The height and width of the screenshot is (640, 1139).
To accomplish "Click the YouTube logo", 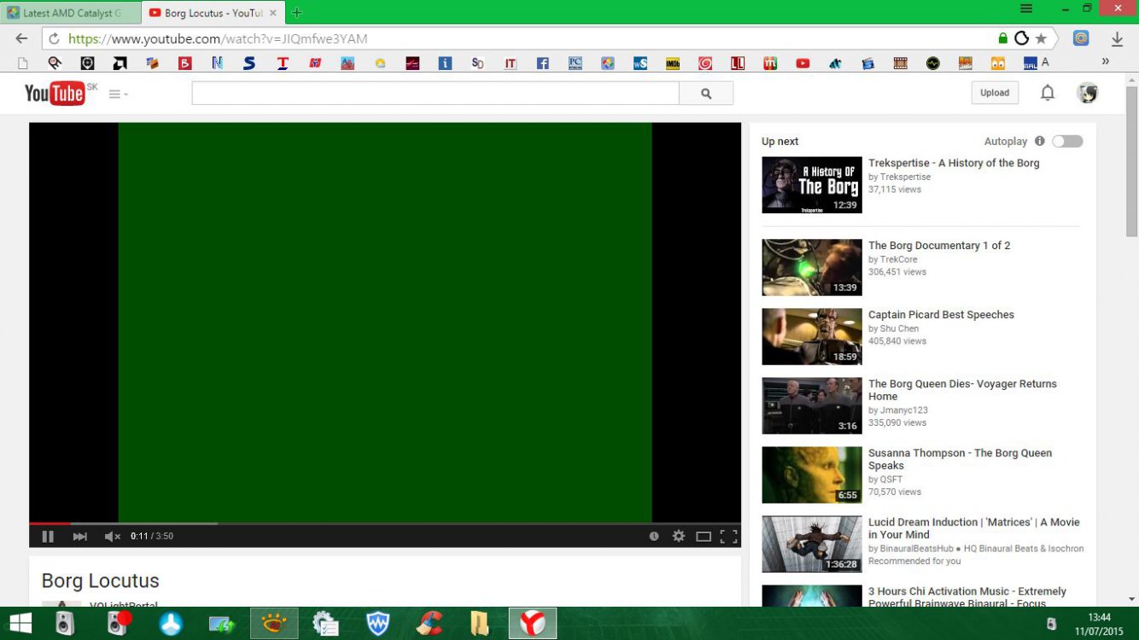I will pos(56,93).
